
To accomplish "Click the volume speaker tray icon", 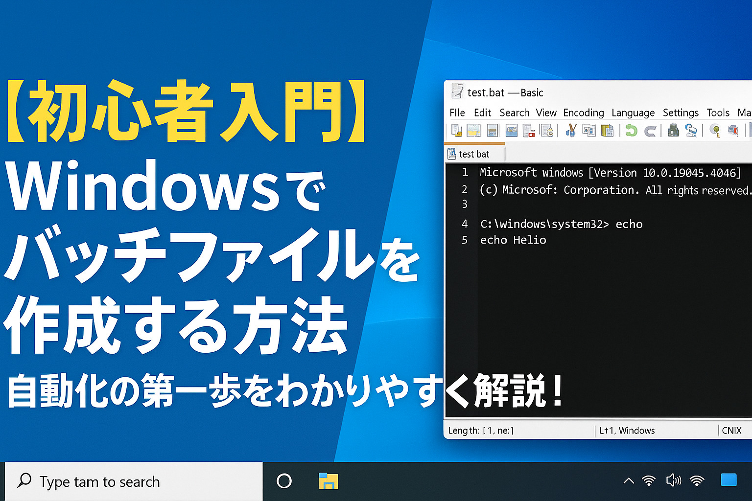I will click(x=673, y=480).
